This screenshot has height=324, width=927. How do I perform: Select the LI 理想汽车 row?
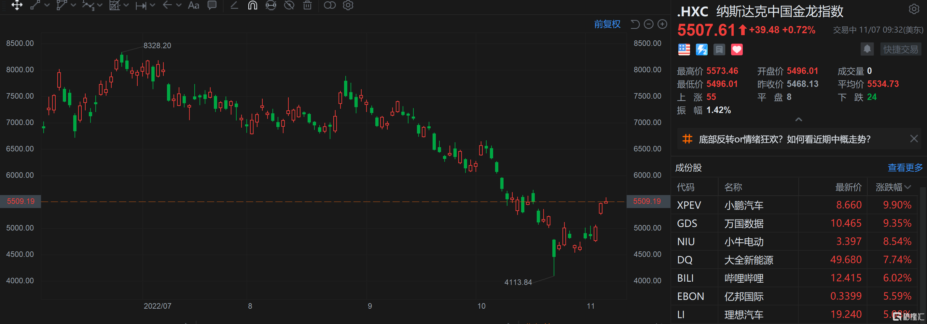click(x=795, y=315)
